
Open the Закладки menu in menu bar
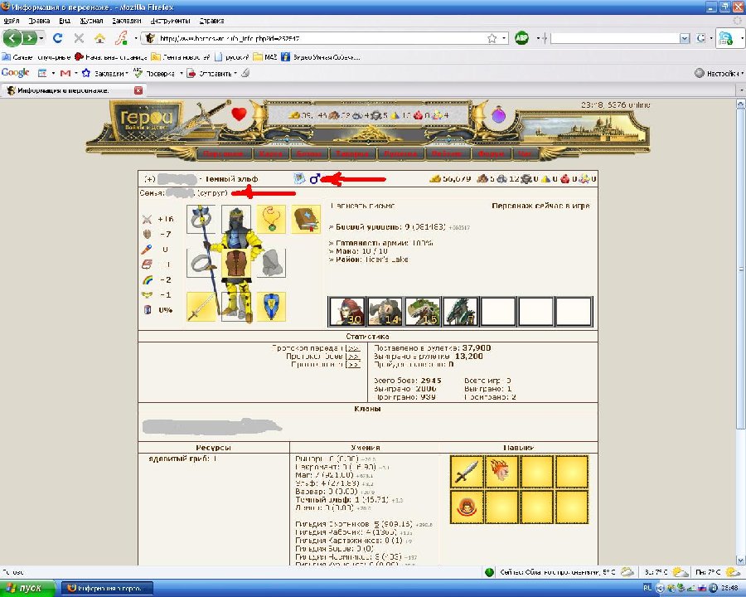pyautogui.click(x=127, y=21)
